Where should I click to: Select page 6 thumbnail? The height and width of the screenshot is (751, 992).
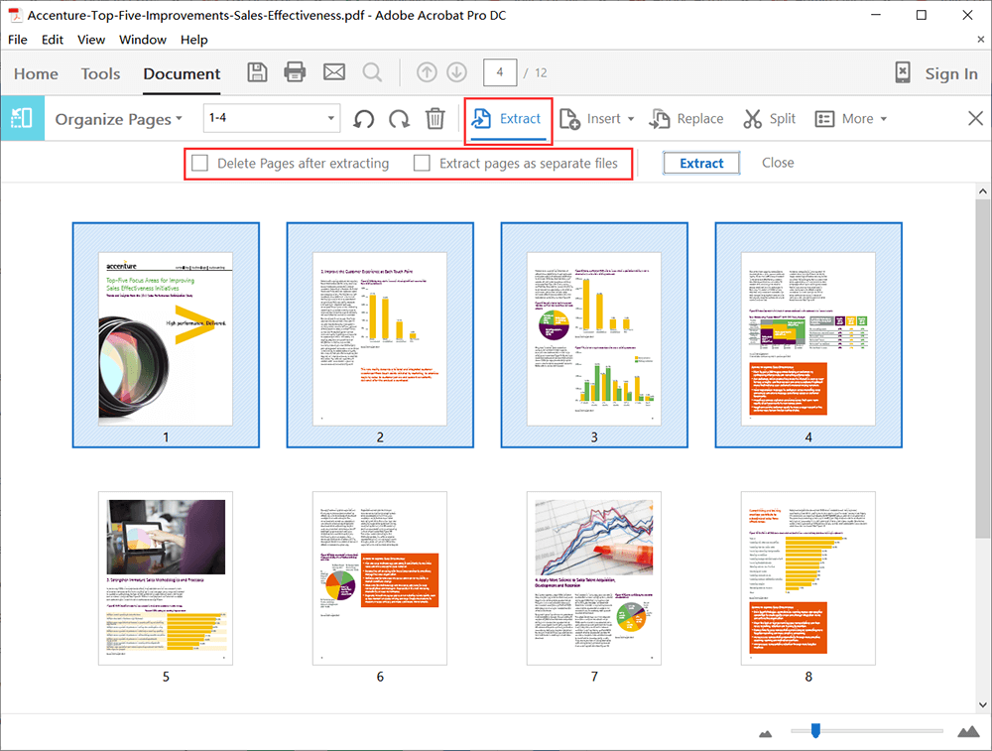pos(380,577)
